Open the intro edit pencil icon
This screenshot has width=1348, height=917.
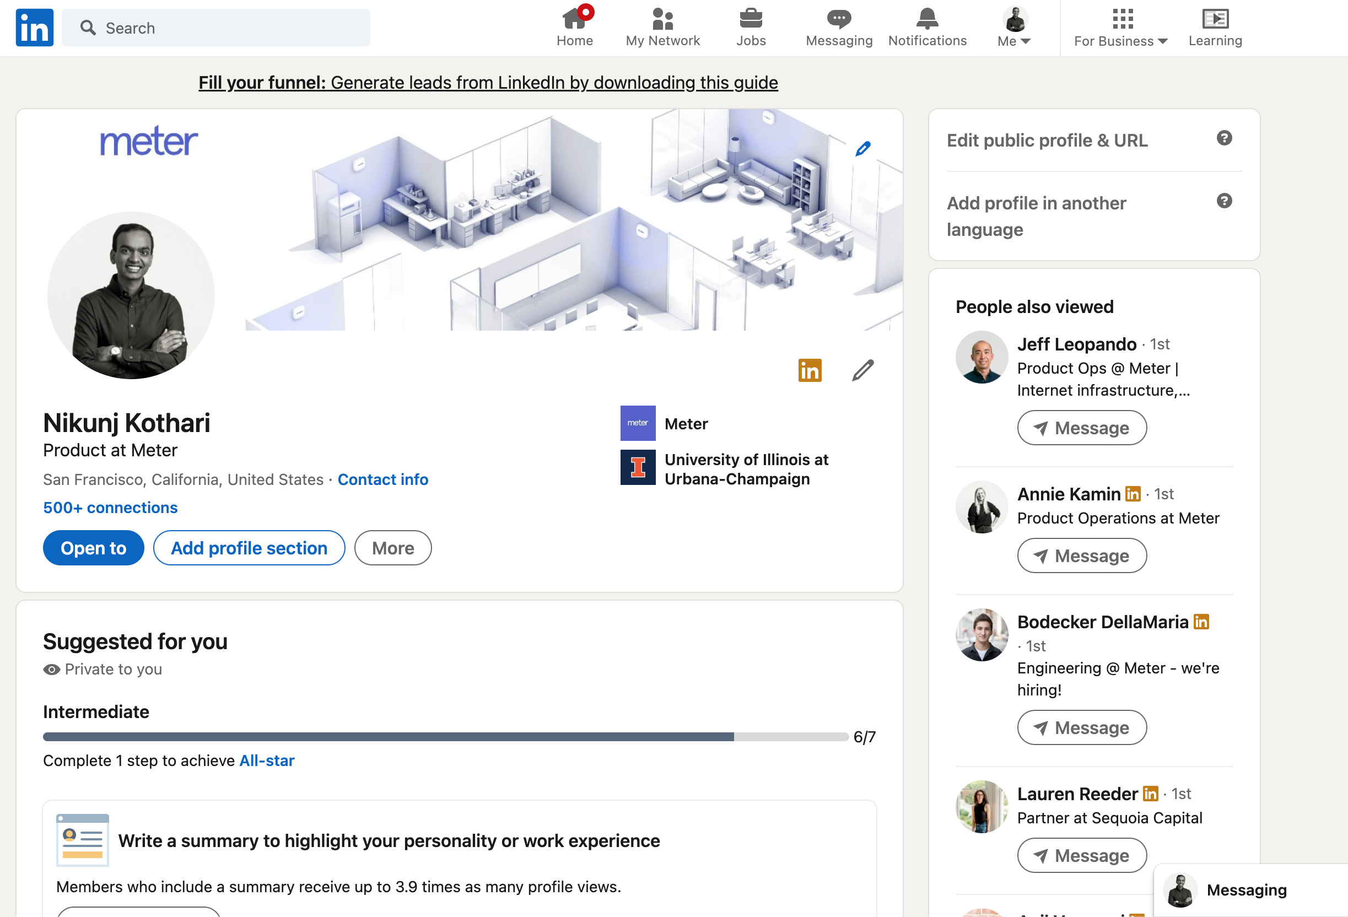click(x=862, y=370)
